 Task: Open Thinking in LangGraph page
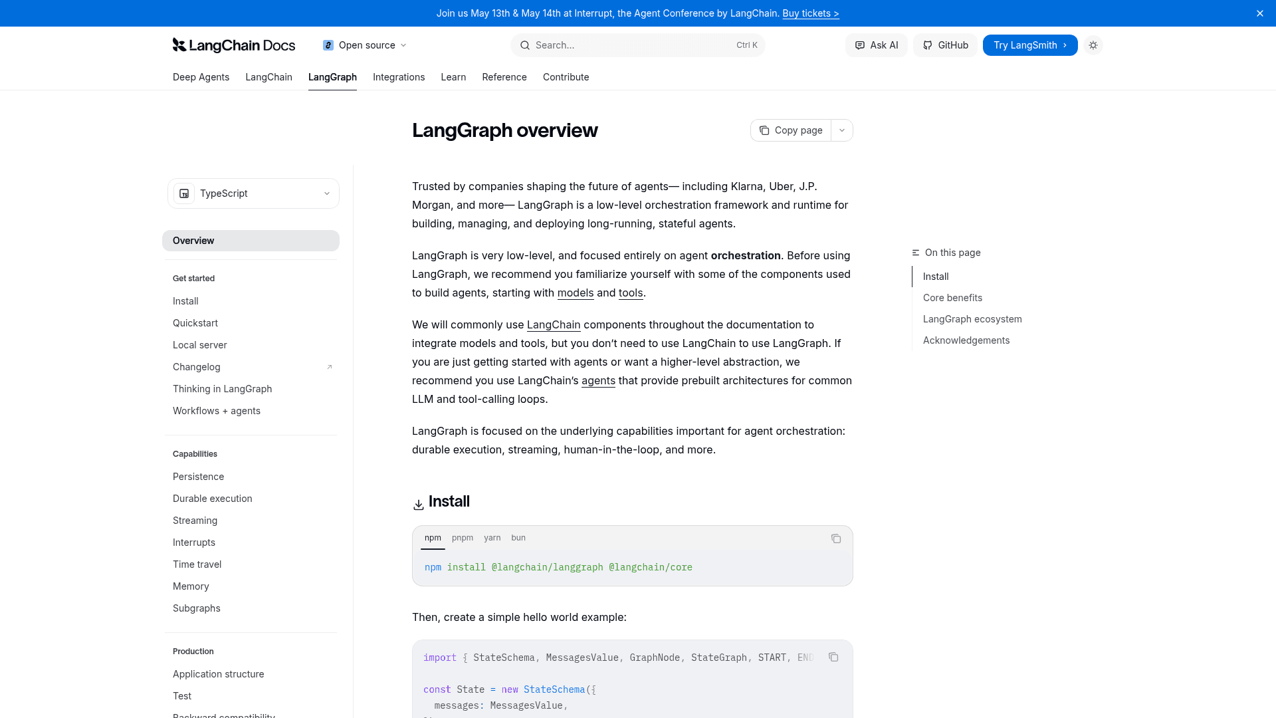pyautogui.click(x=251, y=389)
